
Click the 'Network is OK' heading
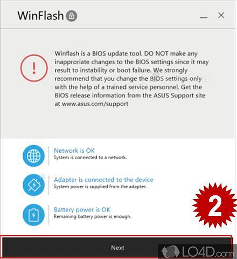pos(74,151)
